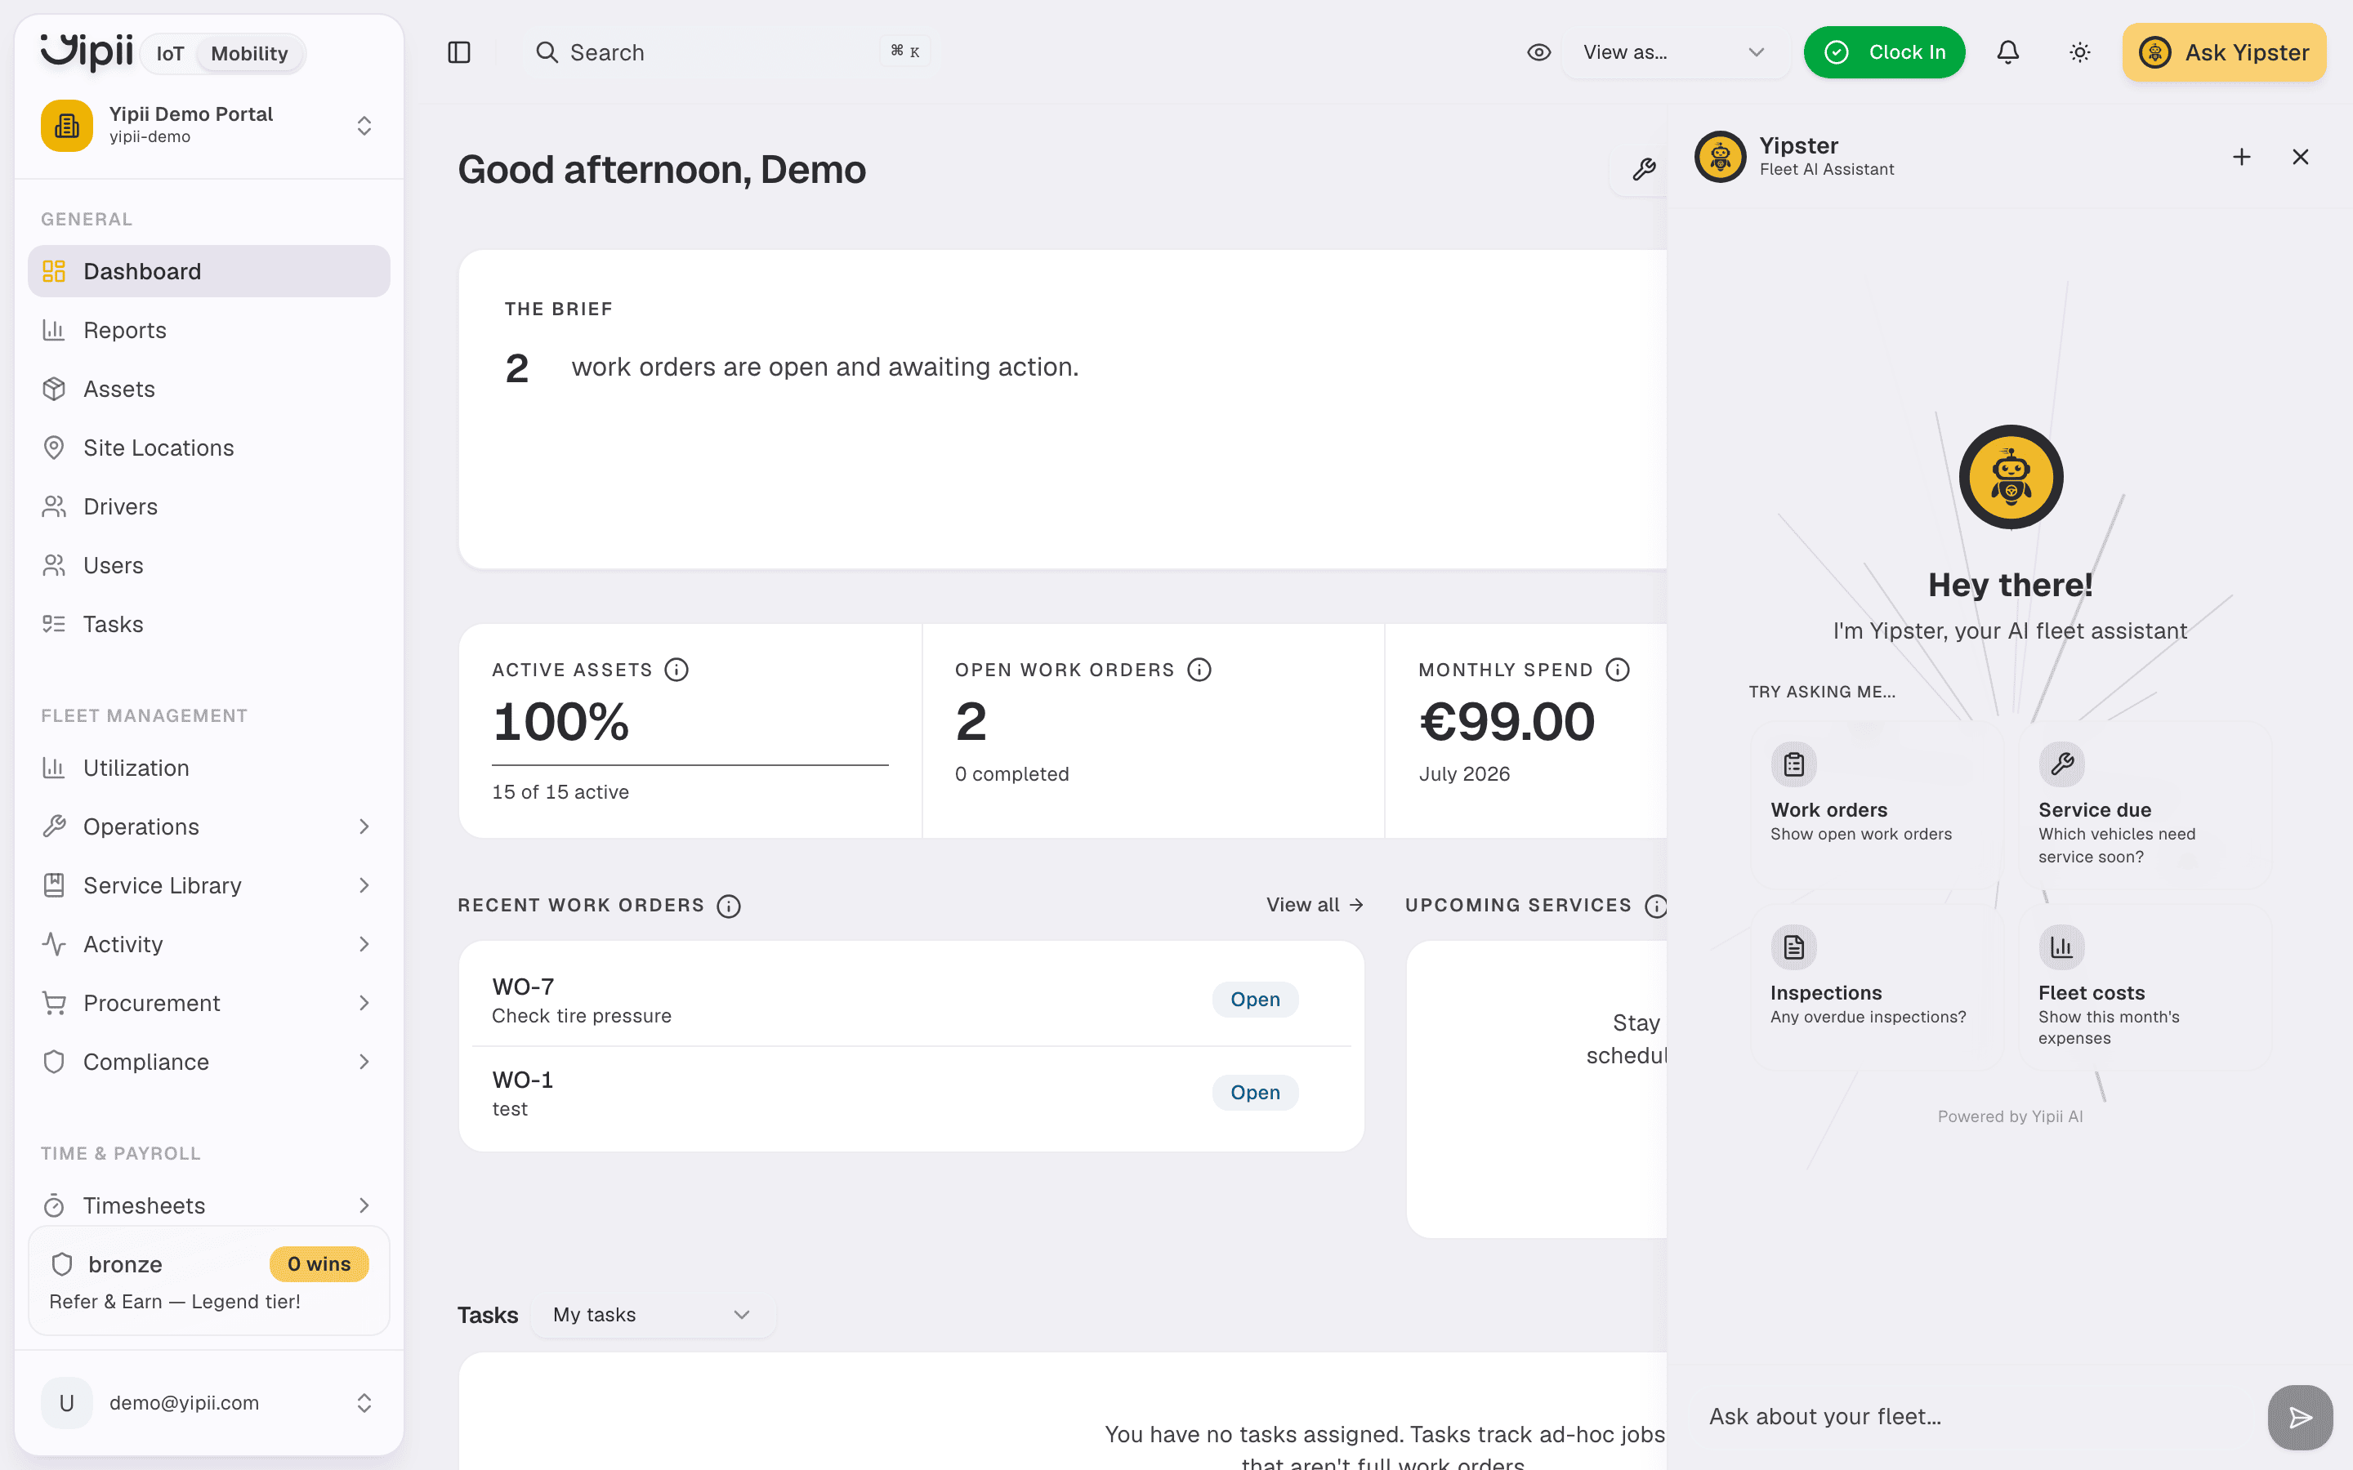The height and width of the screenshot is (1470, 2353).
Task: Click Upcoming Services info icon
Action: point(1656,906)
